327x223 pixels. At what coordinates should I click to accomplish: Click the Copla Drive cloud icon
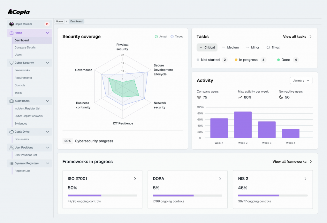click(x=11, y=132)
